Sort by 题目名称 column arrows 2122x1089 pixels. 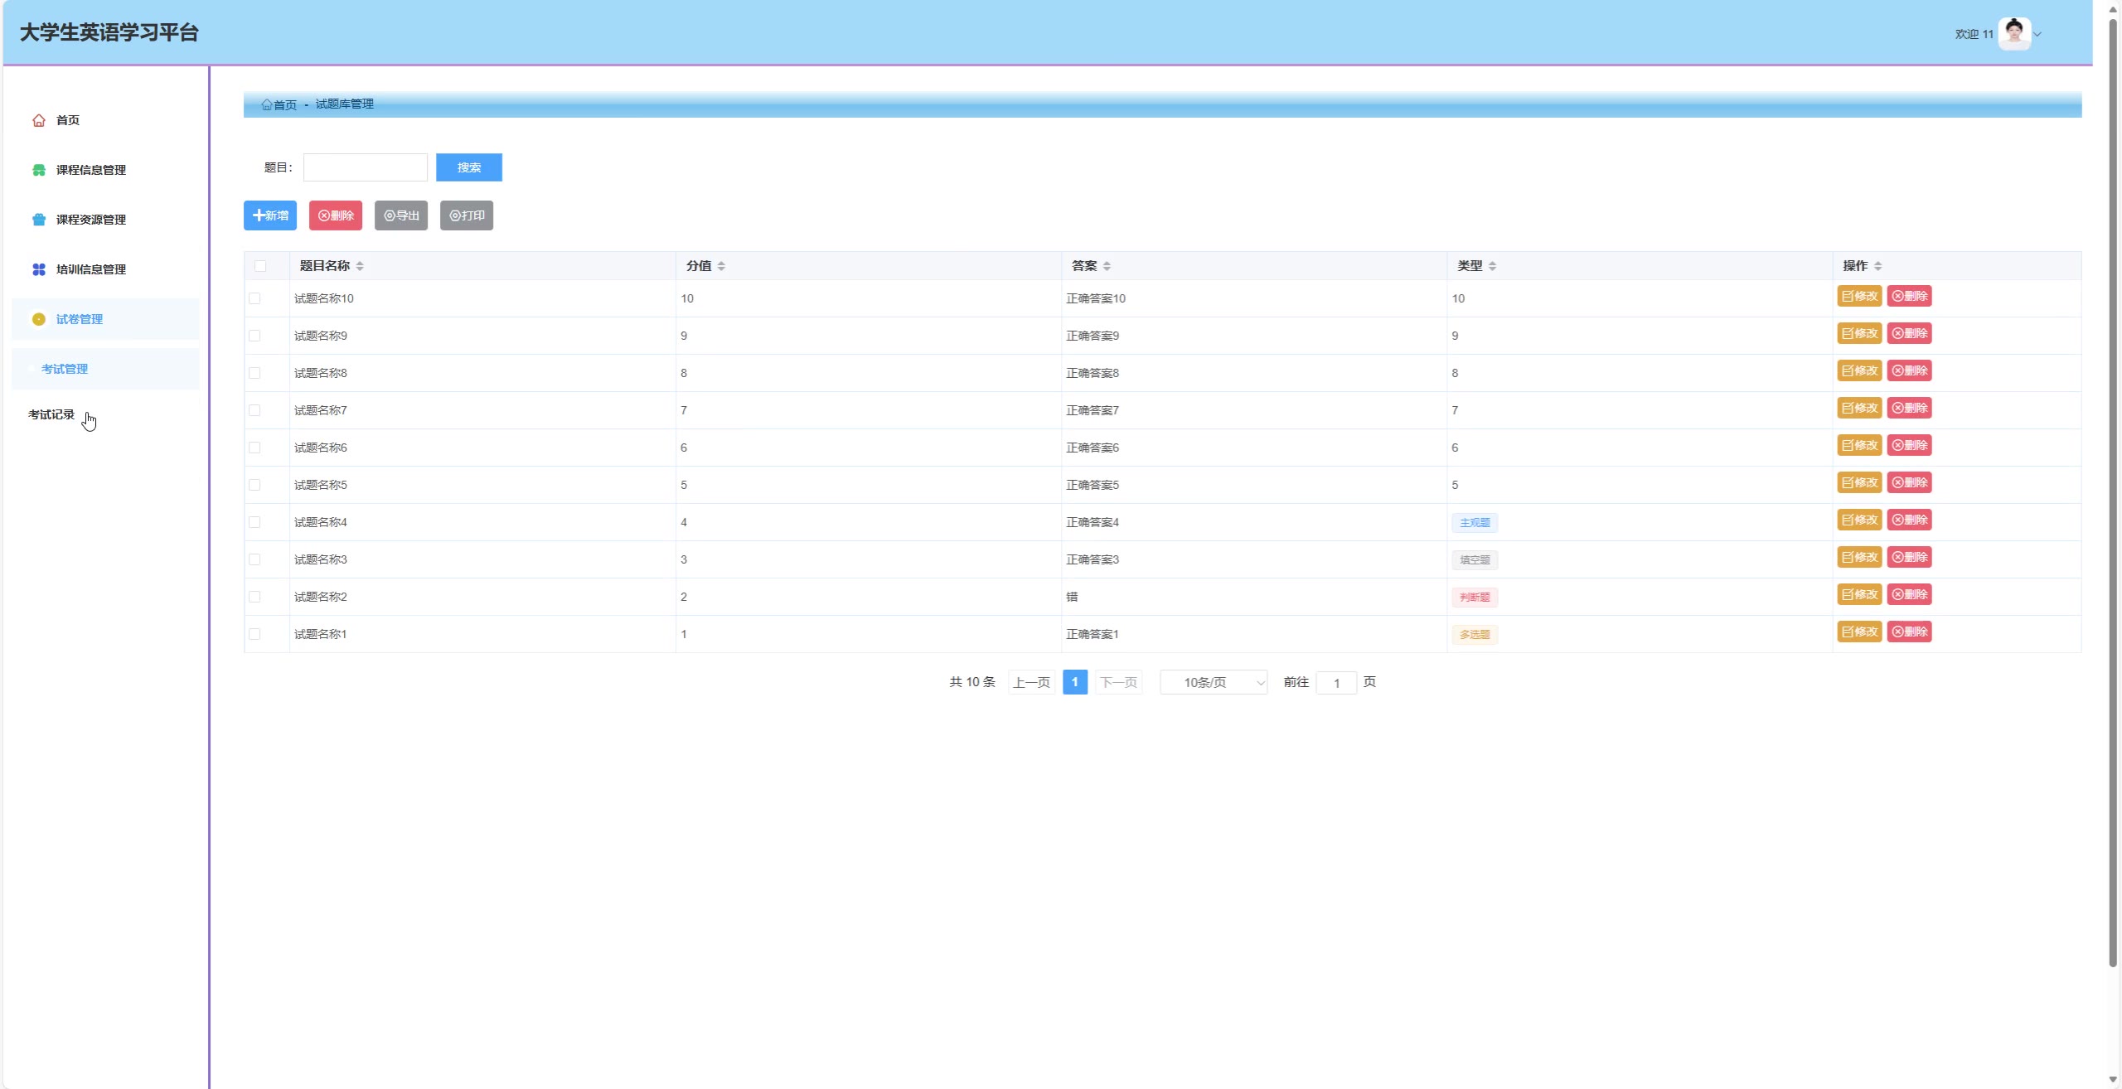click(x=360, y=266)
